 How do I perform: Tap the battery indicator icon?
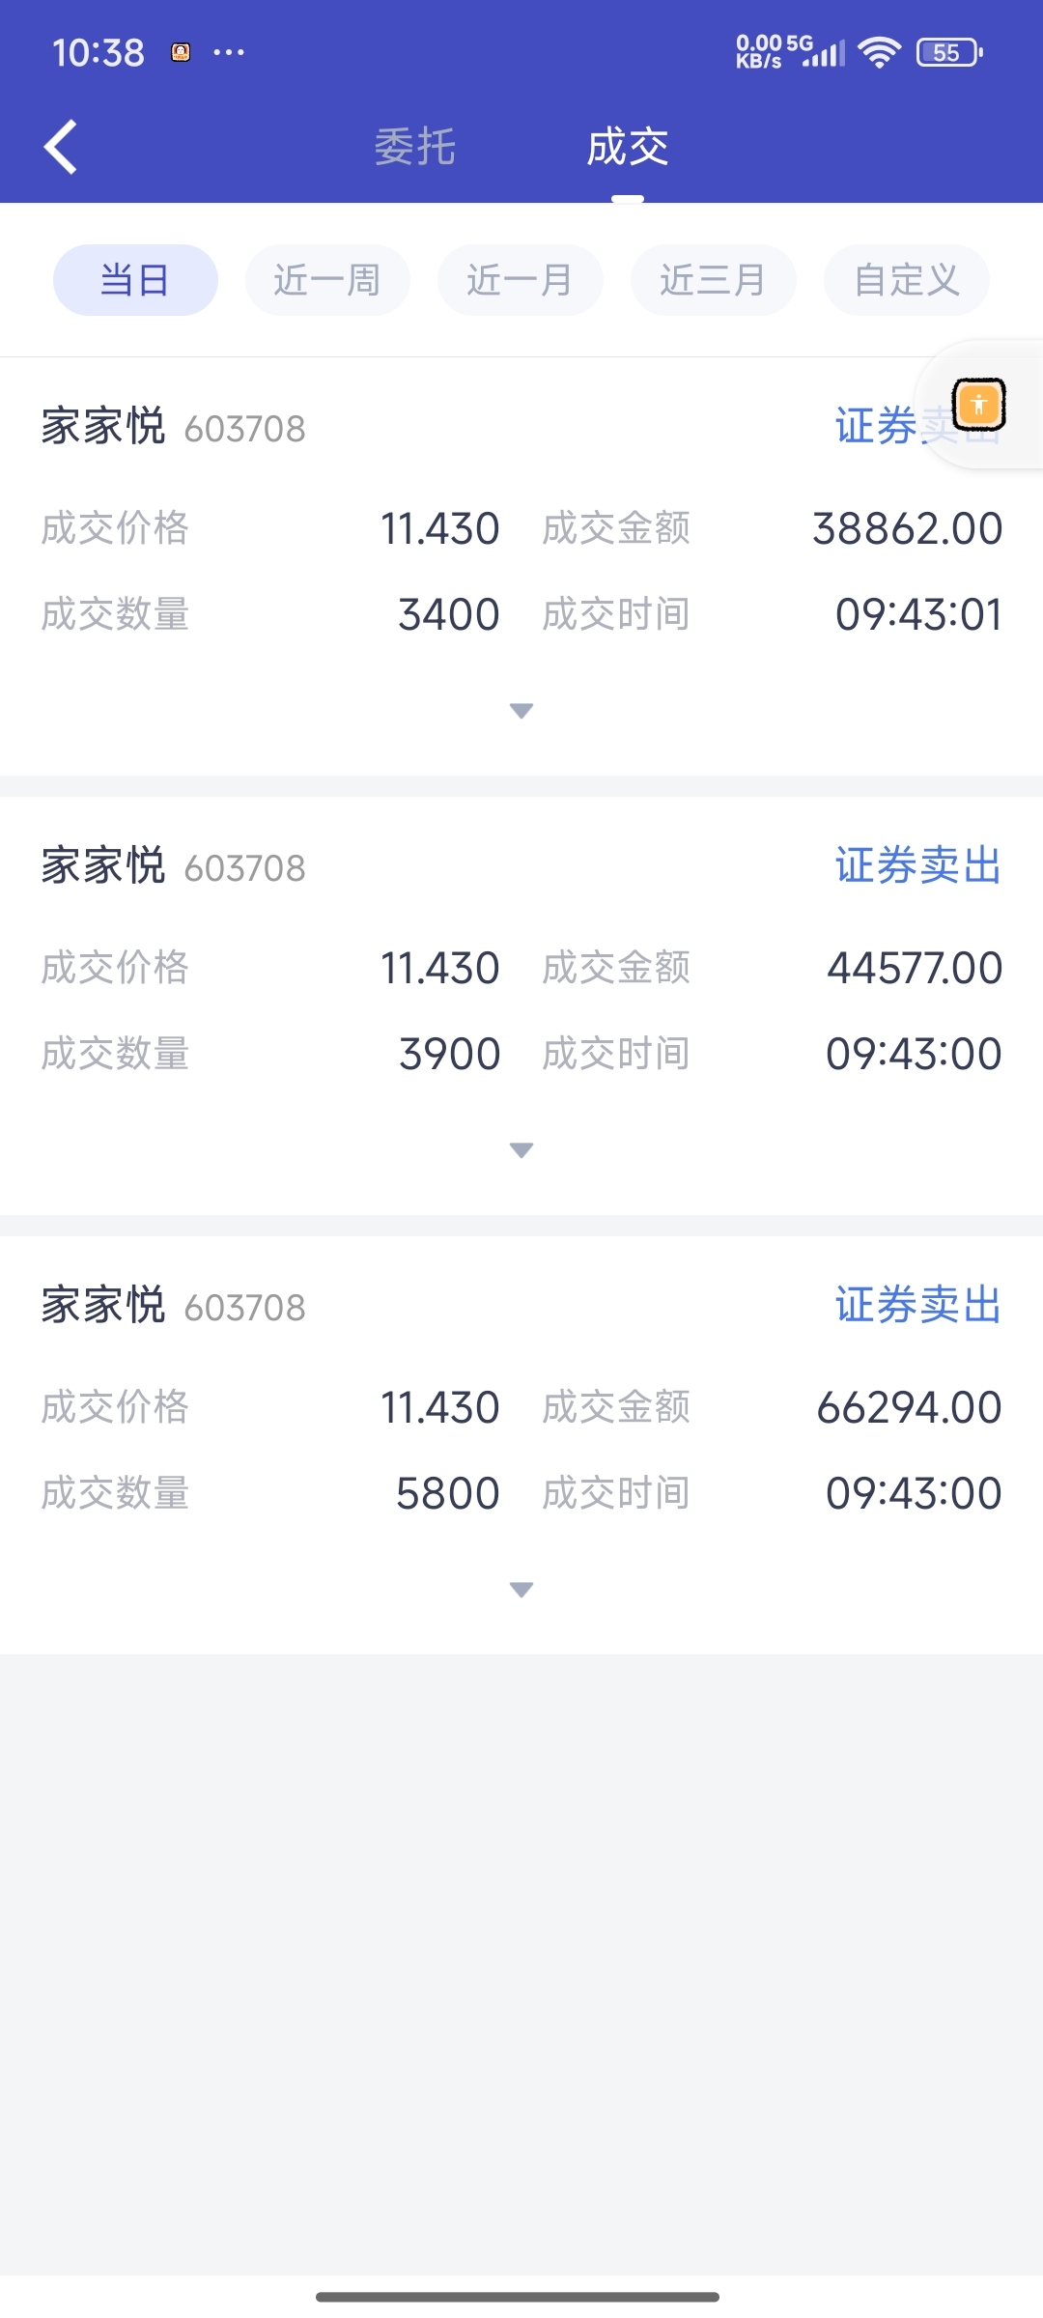point(948,52)
